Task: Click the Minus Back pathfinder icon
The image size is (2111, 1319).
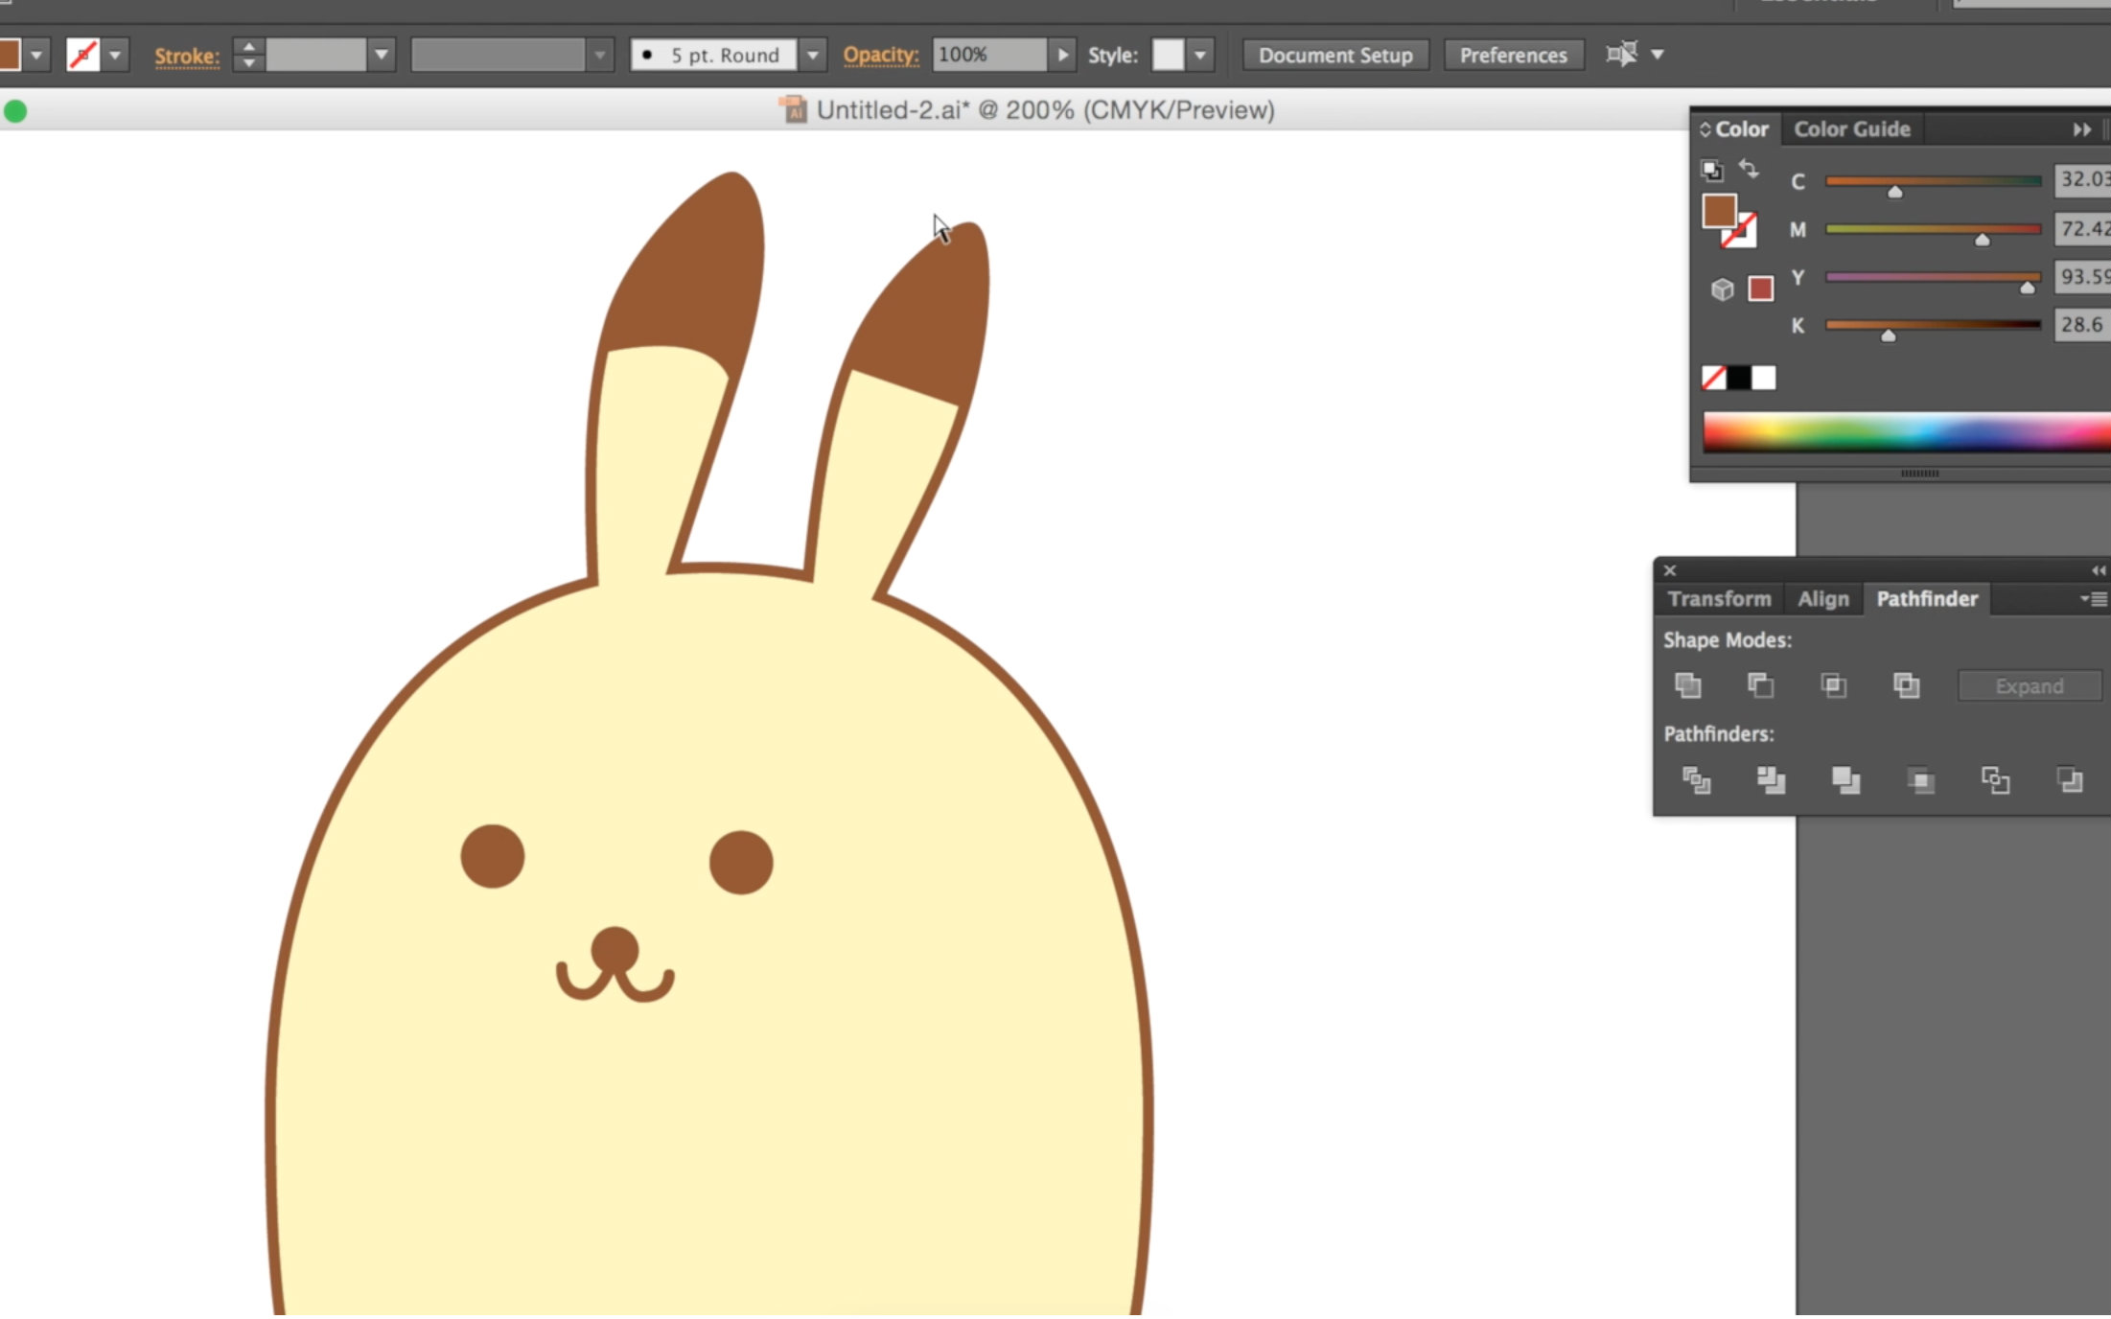Action: [2070, 780]
